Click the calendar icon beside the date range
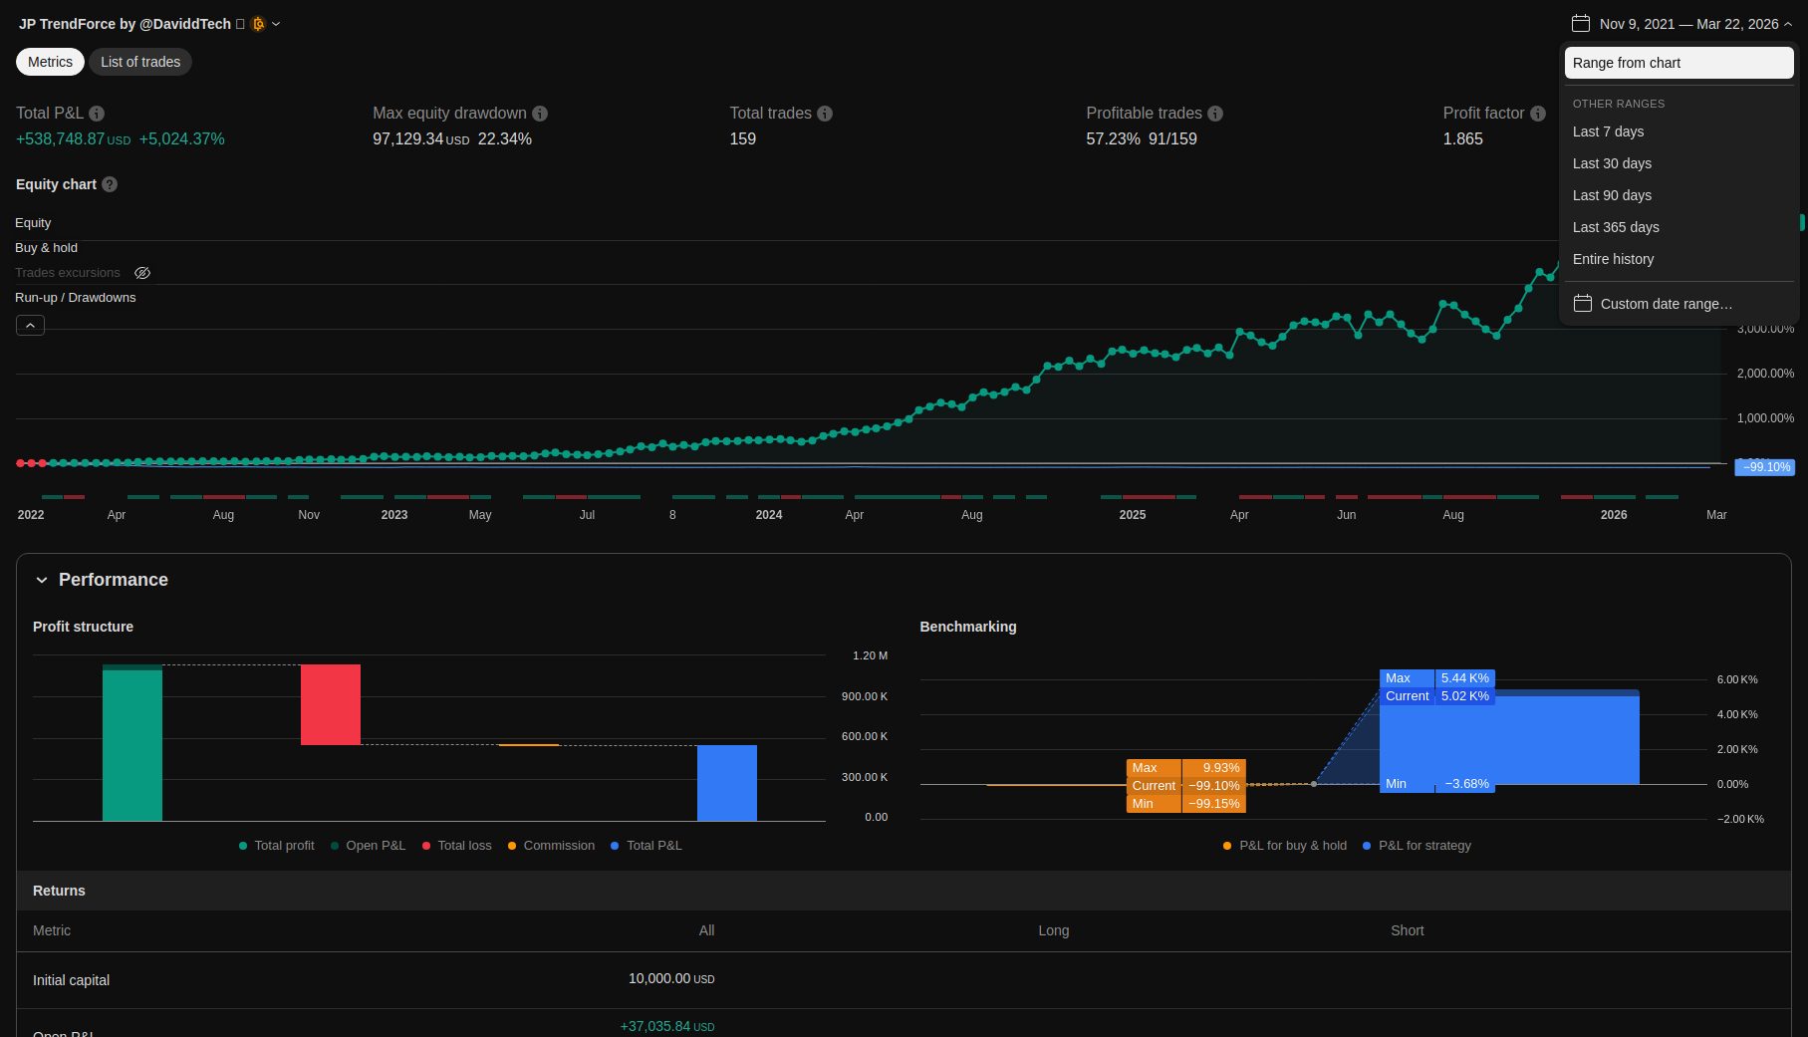 [x=1581, y=23]
